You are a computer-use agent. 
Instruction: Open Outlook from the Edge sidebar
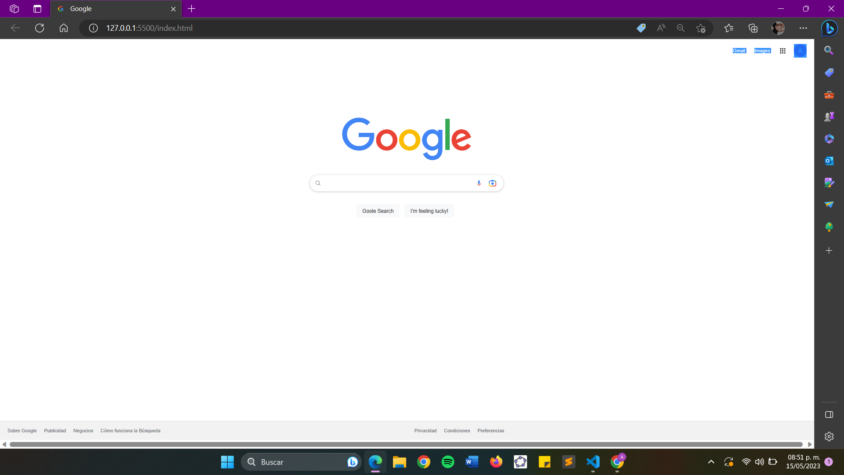click(829, 161)
